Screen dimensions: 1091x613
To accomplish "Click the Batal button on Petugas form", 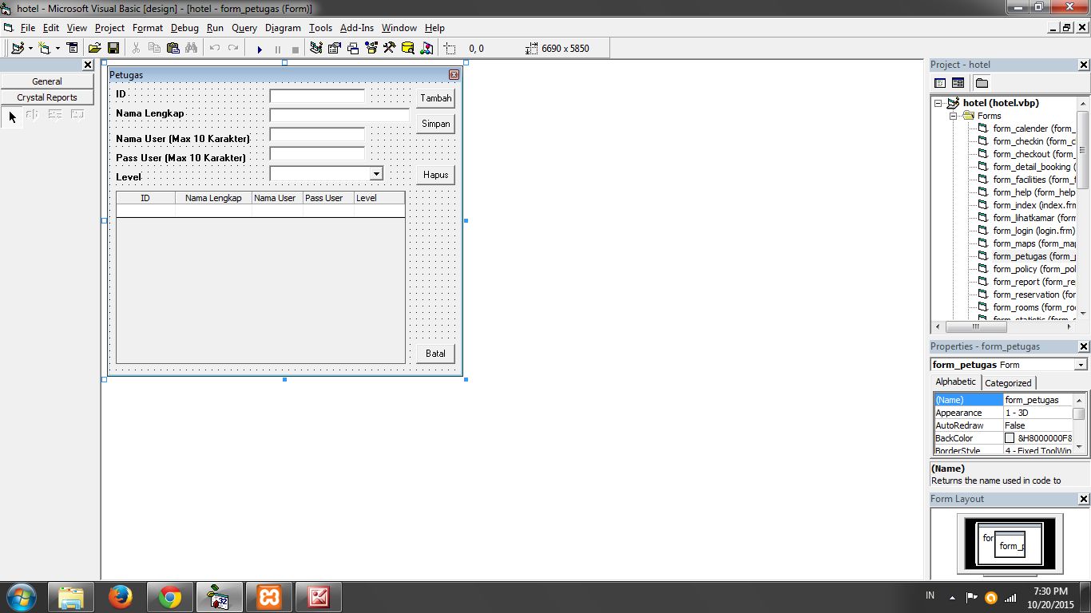I will pyautogui.click(x=435, y=353).
